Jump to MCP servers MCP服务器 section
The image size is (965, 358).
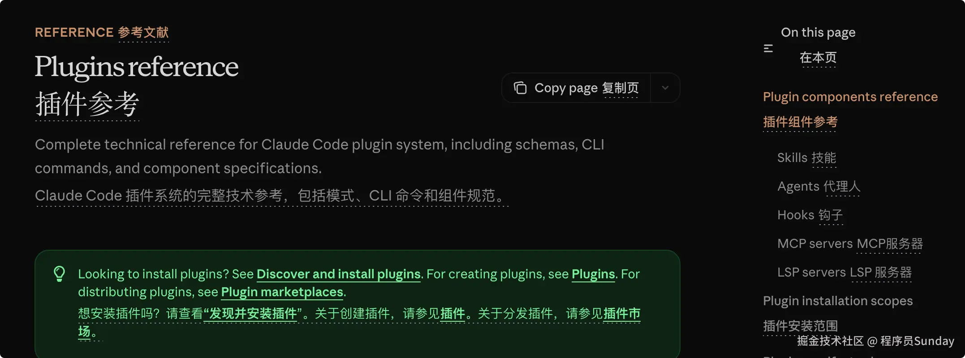tap(850, 243)
